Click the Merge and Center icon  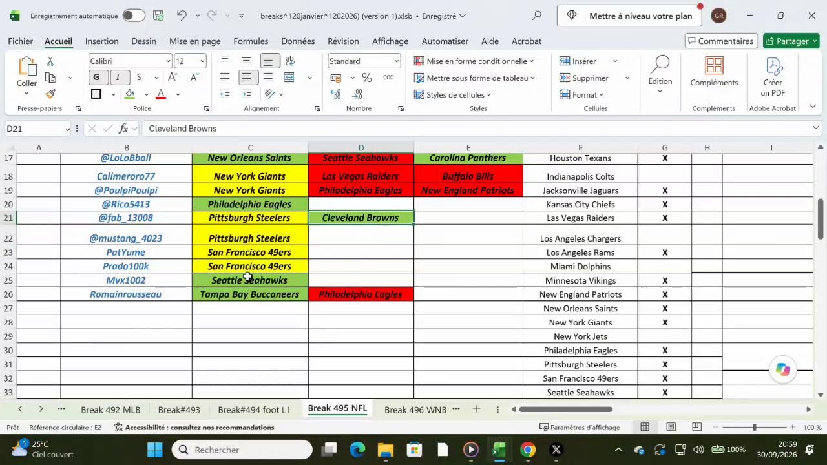click(289, 77)
